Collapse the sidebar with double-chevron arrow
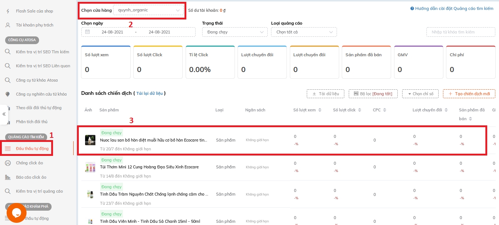The image size is (499, 225). pos(4,114)
